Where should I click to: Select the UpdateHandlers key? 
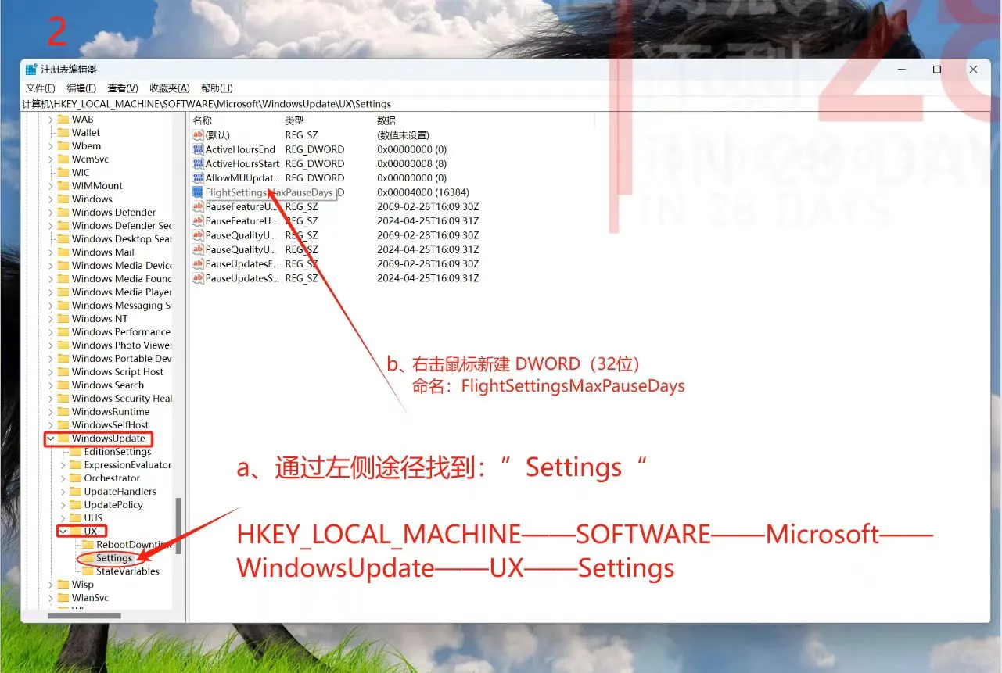point(120,492)
